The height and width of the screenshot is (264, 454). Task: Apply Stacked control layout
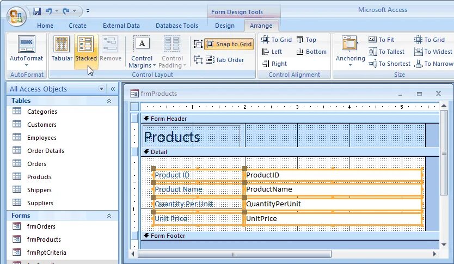coord(86,51)
